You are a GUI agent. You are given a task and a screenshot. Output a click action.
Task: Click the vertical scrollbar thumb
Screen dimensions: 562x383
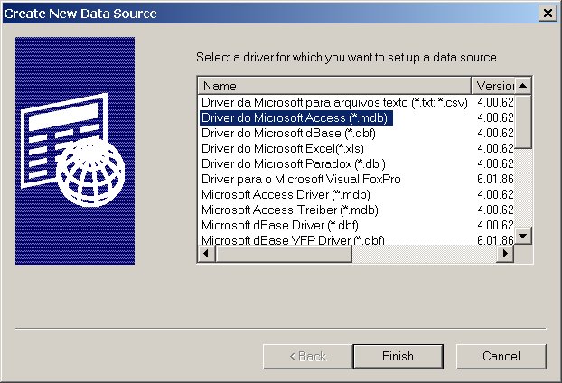pos(522,122)
